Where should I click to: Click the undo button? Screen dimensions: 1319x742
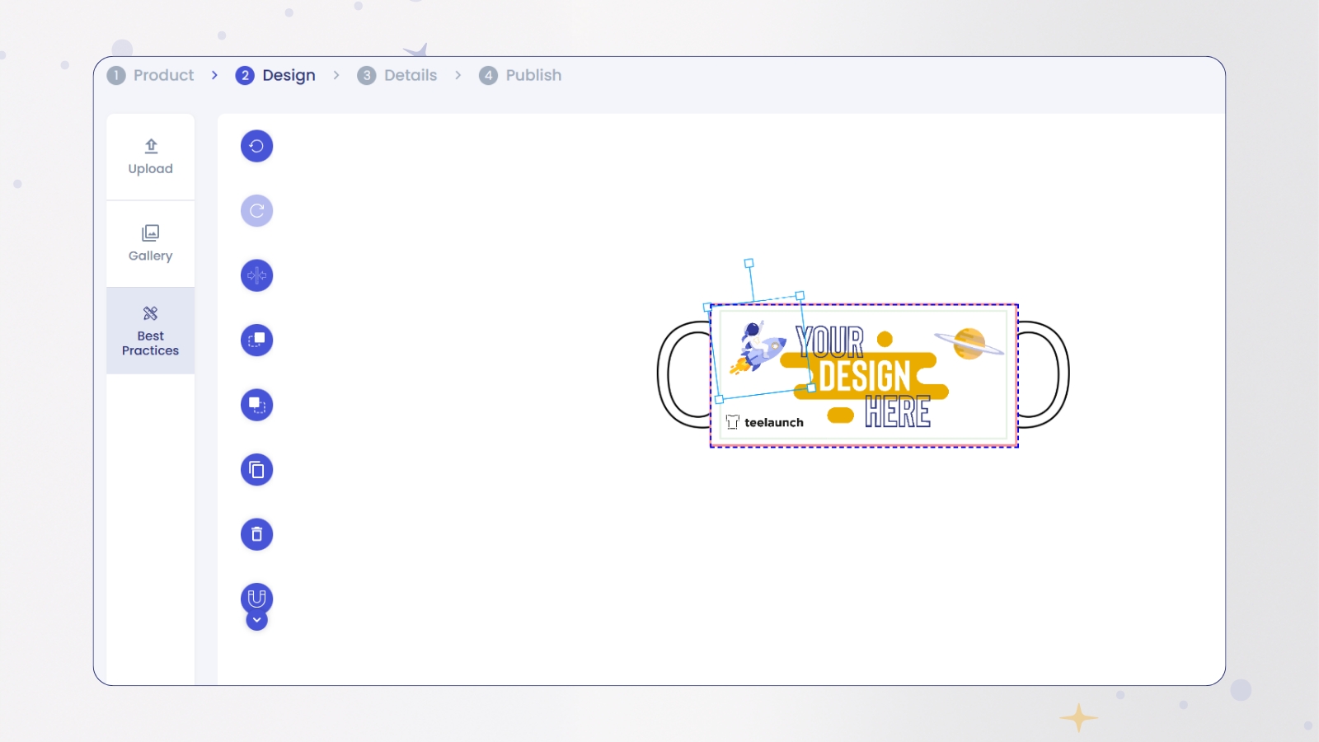pyautogui.click(x=256, y=146)
